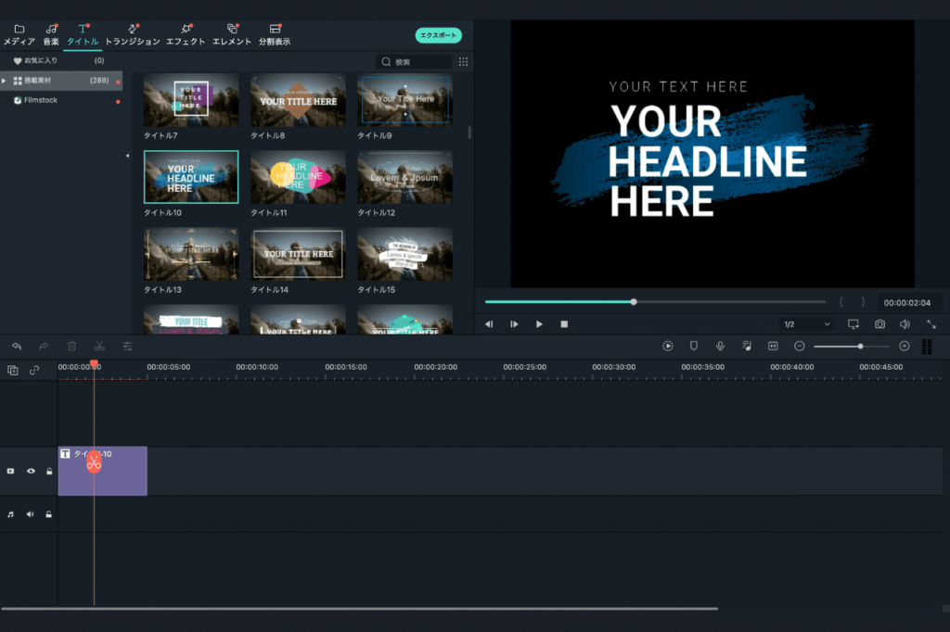Toggle the auto ripple link icon
Image resolution: width=950 pixels, height=632 pixels.
click(34, 370)
